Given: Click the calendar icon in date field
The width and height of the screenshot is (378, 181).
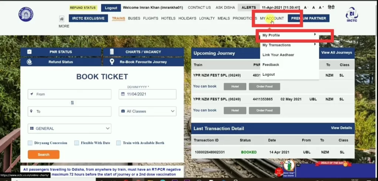Looking at the screenshot, I should click(123, 94).
